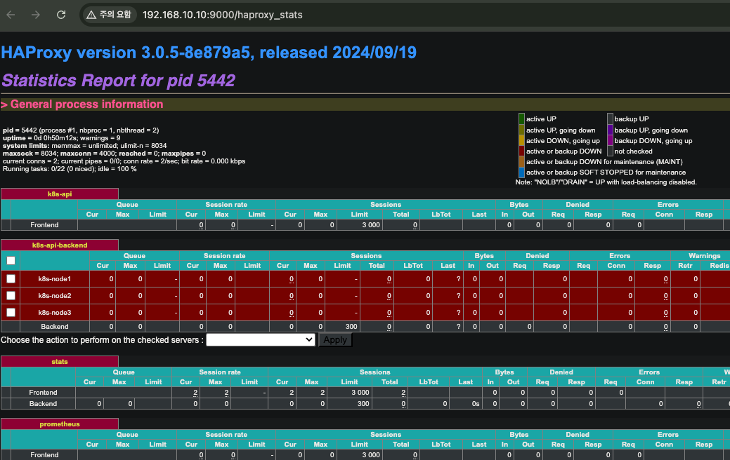Image resolution: width=730 pixels, height=460 pixels.
Task: Click the MAINT legend color box
Action: [521, 162]
